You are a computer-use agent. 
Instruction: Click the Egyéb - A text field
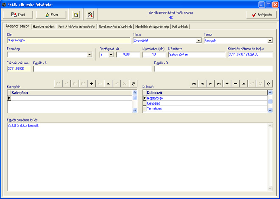coord(92,69)
